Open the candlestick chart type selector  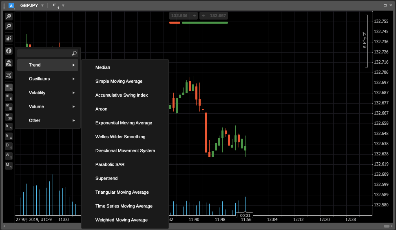[x=9, y=38]
